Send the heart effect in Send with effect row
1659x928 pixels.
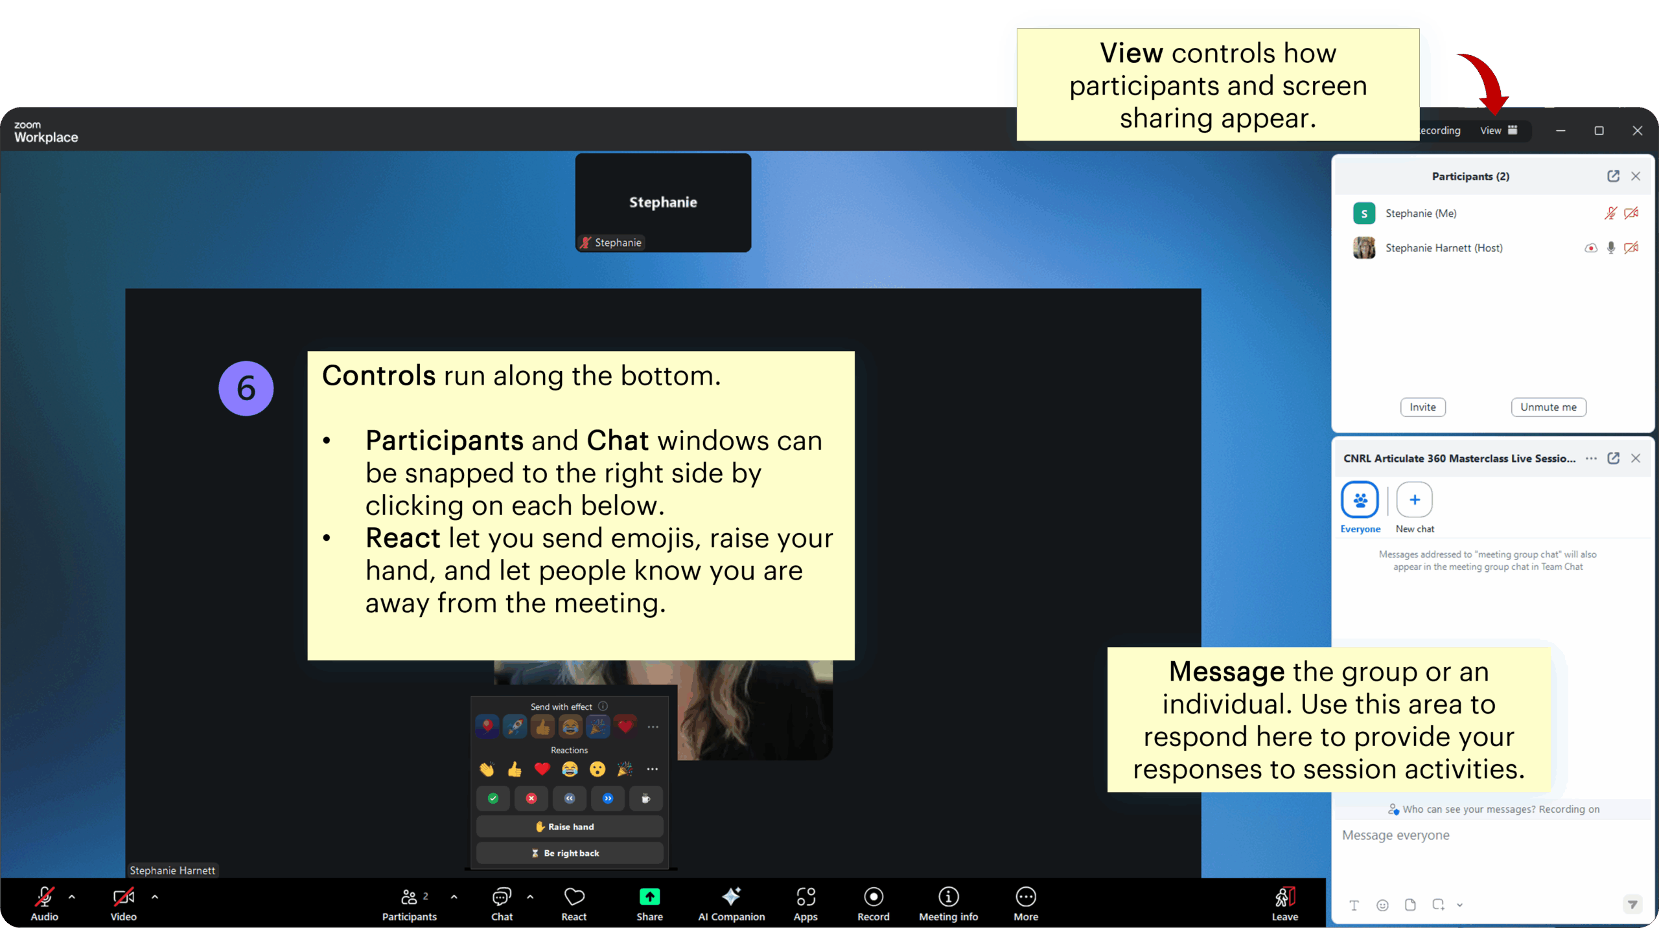(625, 727)
